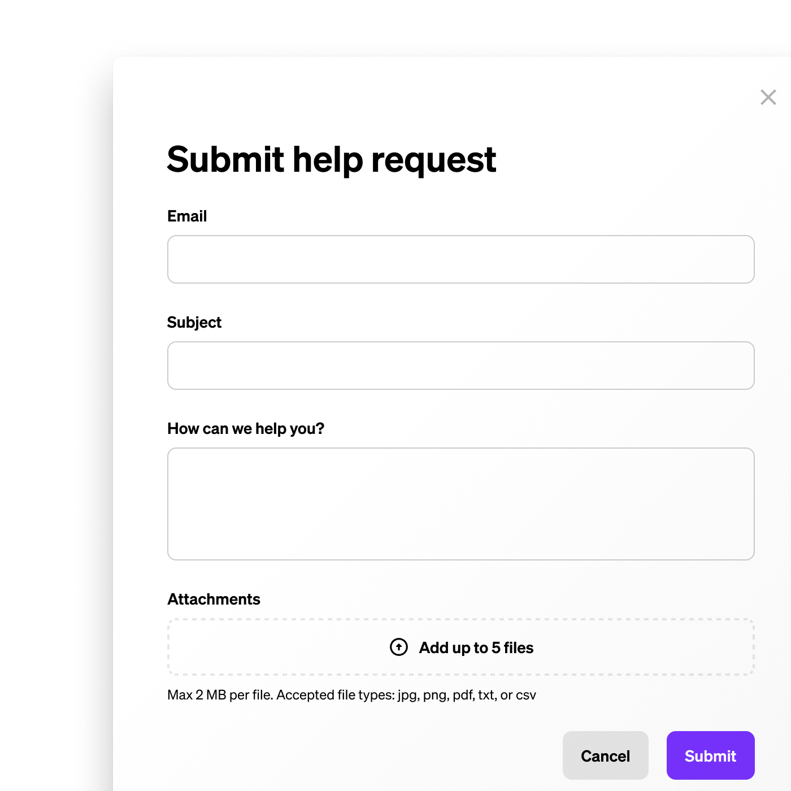
Task: Select the "Add up to 5 files" text
Action: (476, 647)
